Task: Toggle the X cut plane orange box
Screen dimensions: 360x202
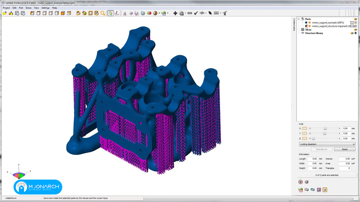Action: tap(304, 128)
